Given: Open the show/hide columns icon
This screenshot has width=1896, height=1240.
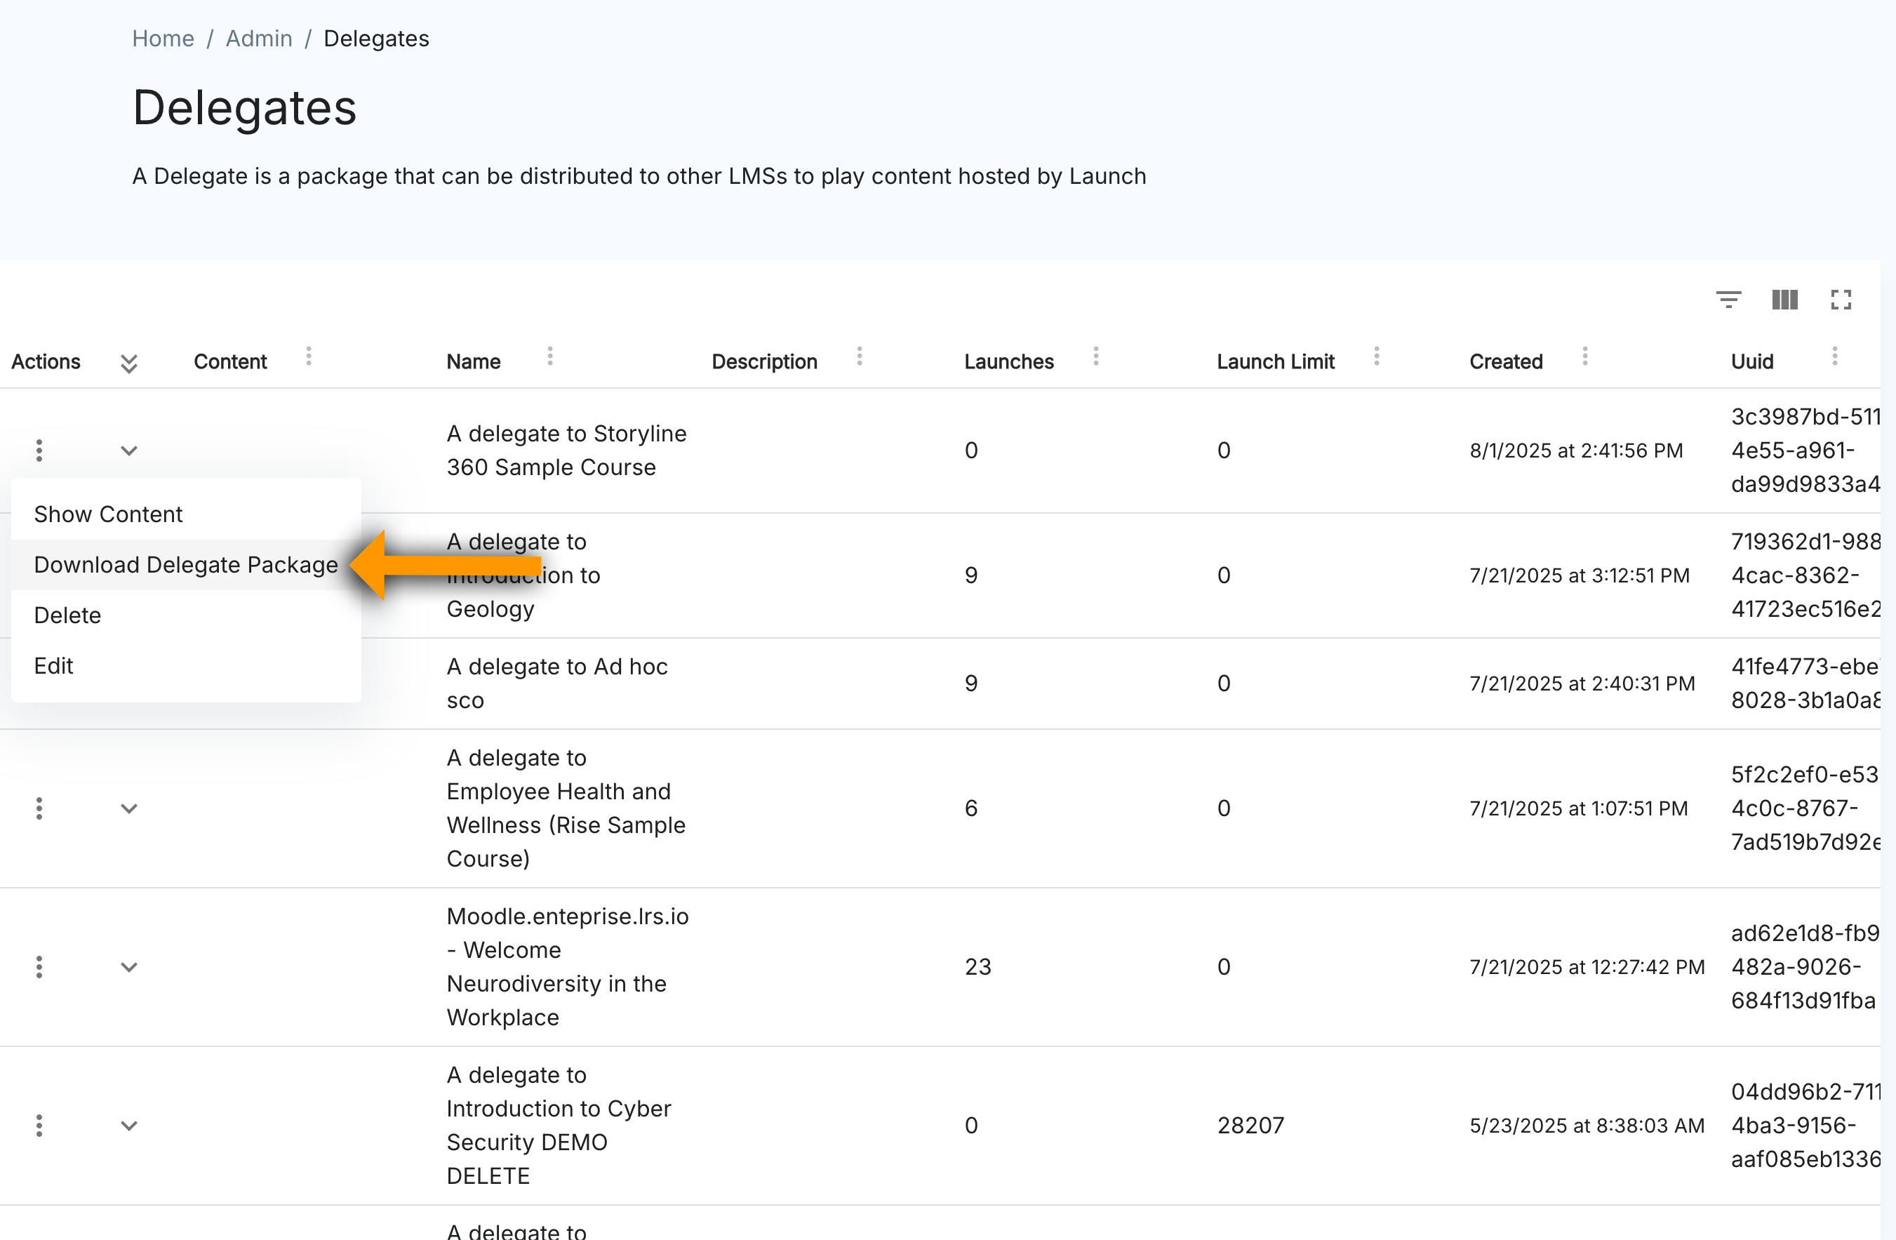Looking at the screenshot, I should (1784, 300).
